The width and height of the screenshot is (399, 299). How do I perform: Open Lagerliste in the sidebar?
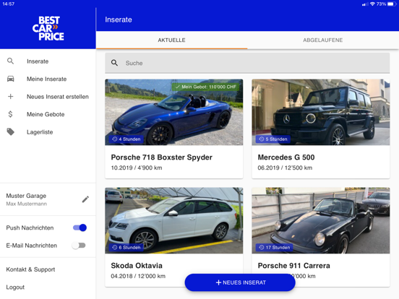tap(48, 132)
